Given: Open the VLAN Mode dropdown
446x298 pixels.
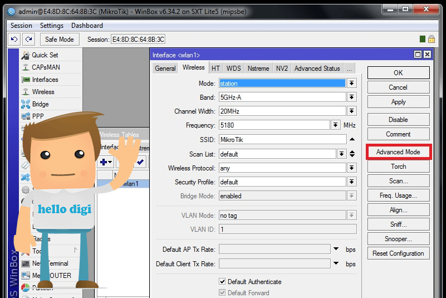Looking at the screenshot, I should pos(352,215).
